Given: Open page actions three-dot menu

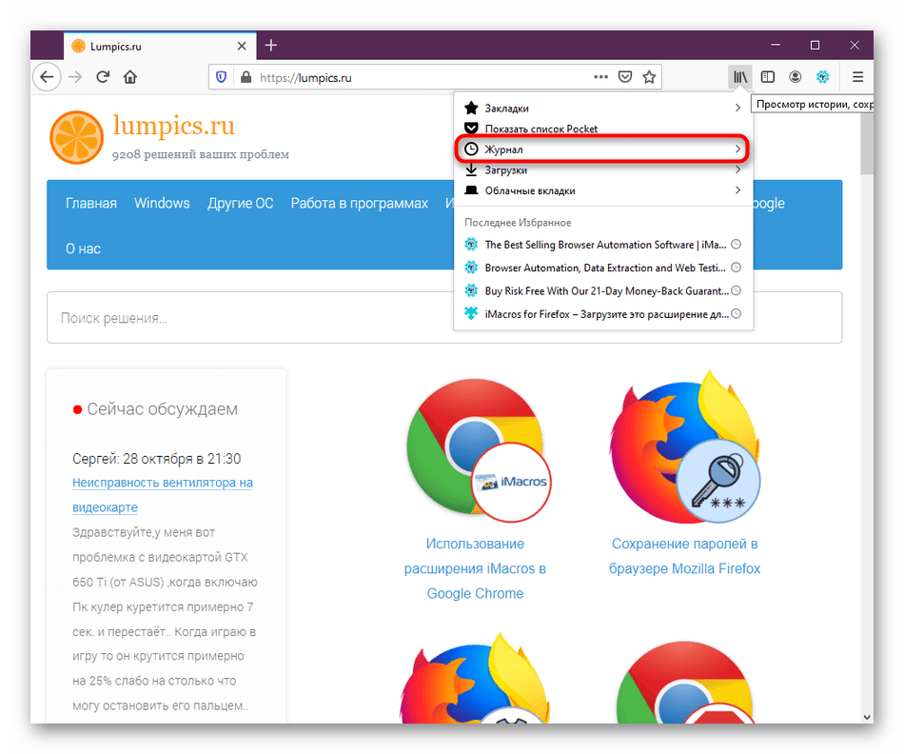Looking at the screenshot, I should [600, 77].
